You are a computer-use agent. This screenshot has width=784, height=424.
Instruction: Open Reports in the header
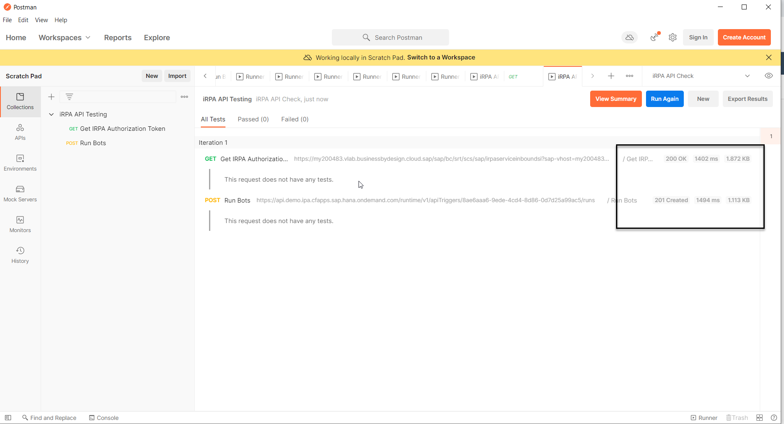click(x=118, y=37)
